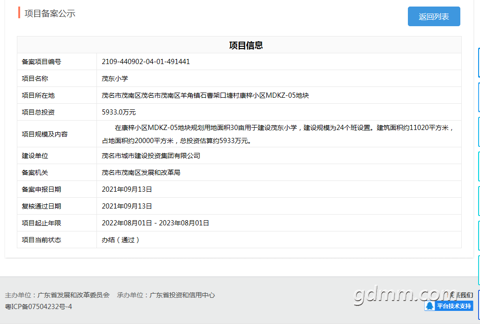Click the 返回列表 button
This screenshot has width=480, height=324.
434,16
